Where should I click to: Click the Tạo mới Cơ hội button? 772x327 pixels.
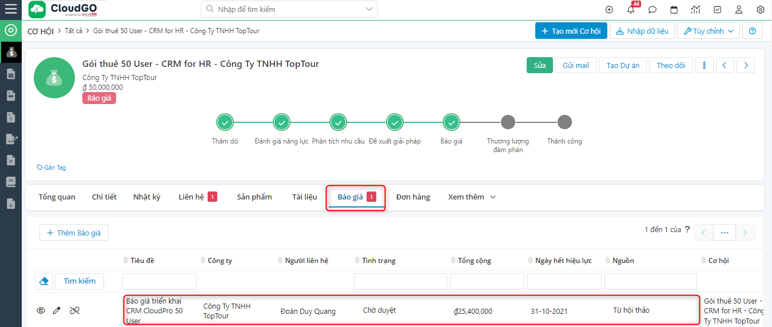click(x=571, y=31)
